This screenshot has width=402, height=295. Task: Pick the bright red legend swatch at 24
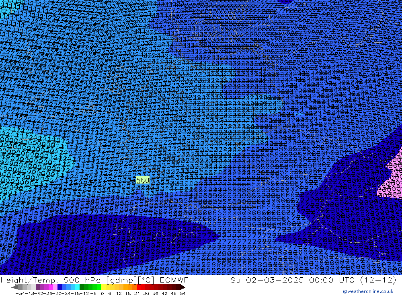click(139, 287)
